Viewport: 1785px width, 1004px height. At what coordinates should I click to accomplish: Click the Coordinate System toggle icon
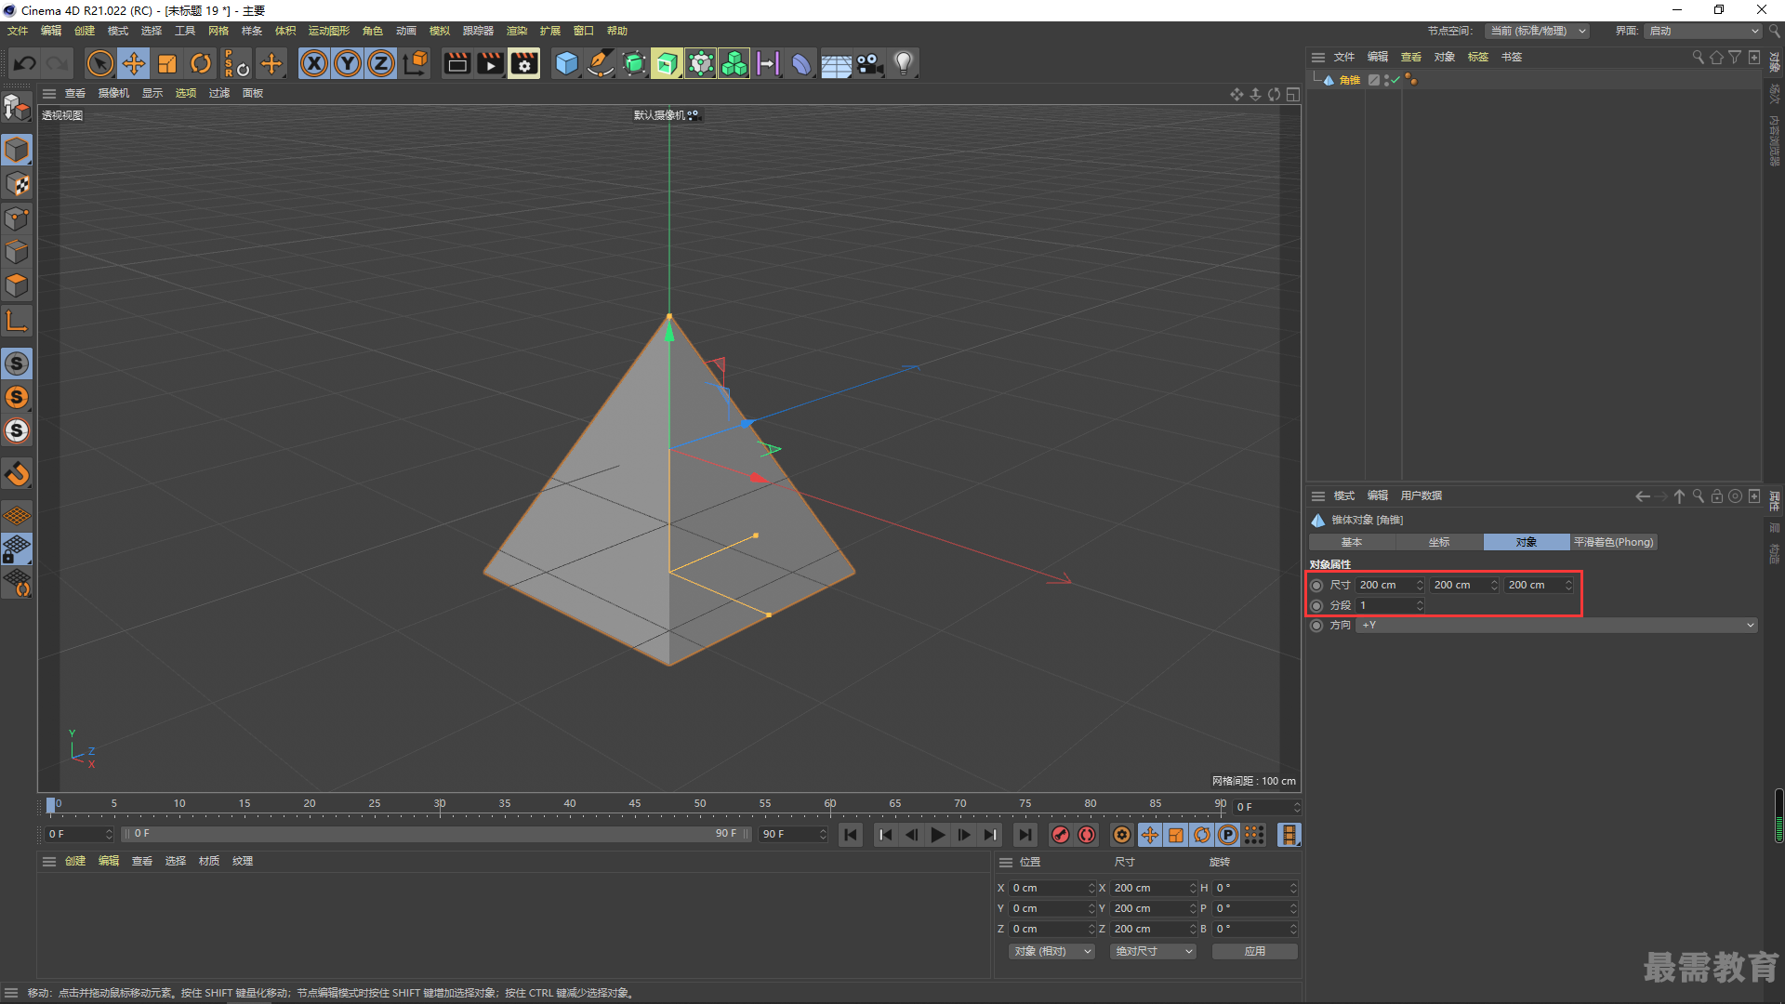point(416,63)
